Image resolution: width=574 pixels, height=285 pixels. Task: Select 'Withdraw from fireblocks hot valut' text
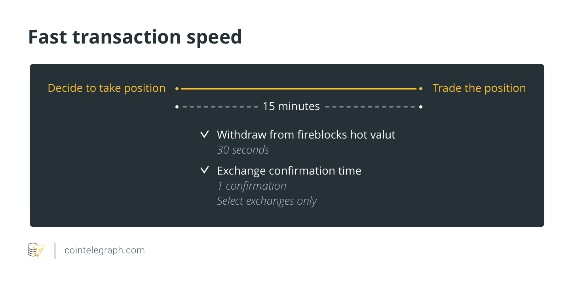306,135
